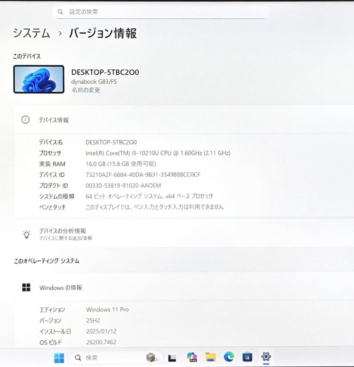Click the 名前の変更 link to rename device
This screenshot has width=354, height=367.
(x=86, y=90)
